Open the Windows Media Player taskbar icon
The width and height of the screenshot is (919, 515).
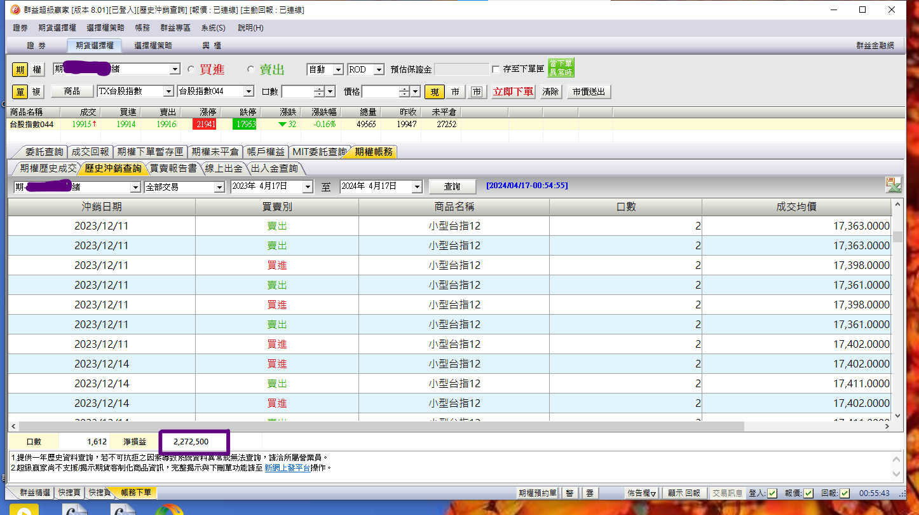click(x=23, y=509)
